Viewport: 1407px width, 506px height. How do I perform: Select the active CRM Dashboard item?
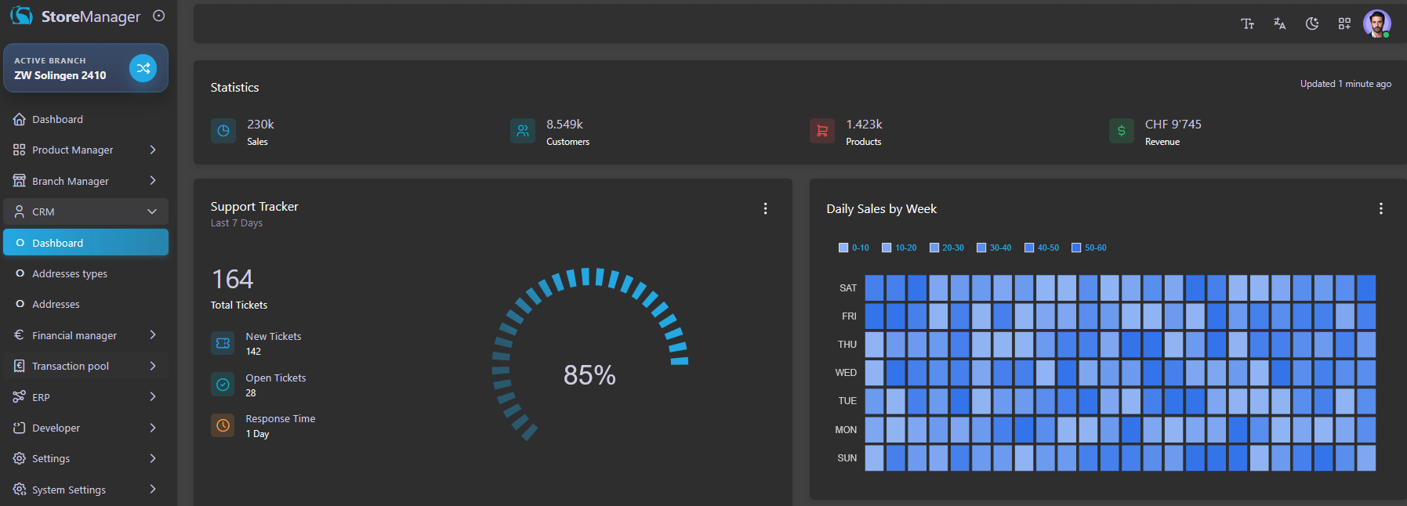pyautogui.click(x=85, y=242)
